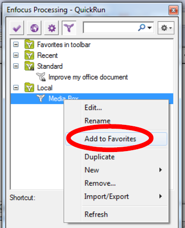Collapse the Favorites in toolbar folder
Image resolution: width=185 pixels, height=228 pixels.
pyautogui.click(x=16, y=45)
